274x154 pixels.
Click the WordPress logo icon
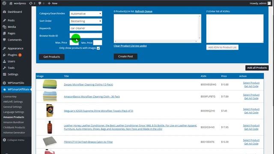click(4, 3)
